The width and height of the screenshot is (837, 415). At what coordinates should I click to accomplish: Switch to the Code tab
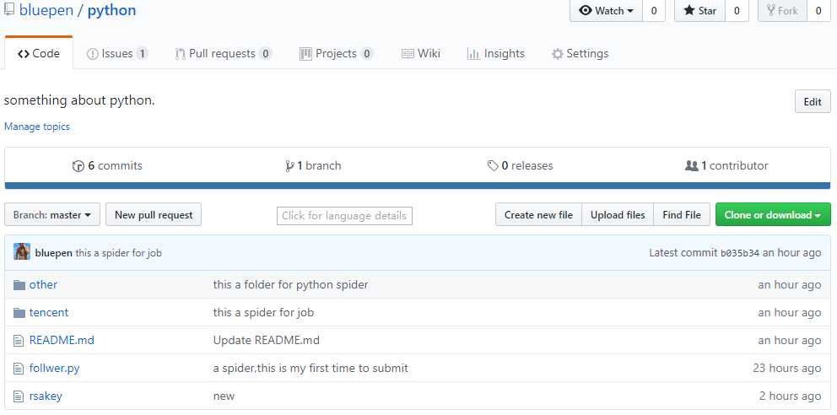pos(39,53)
